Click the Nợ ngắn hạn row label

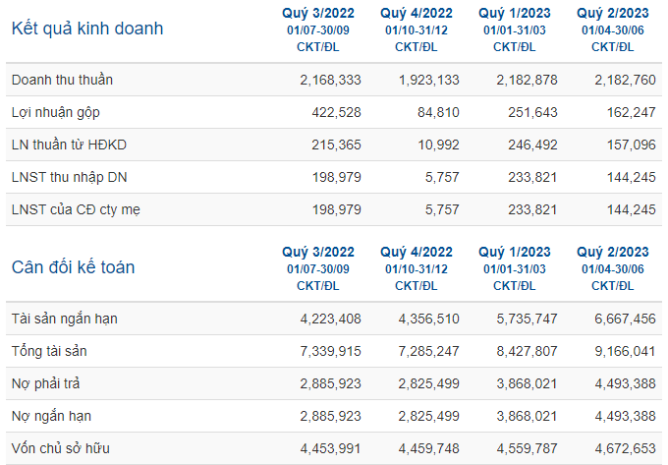[51, 416]
